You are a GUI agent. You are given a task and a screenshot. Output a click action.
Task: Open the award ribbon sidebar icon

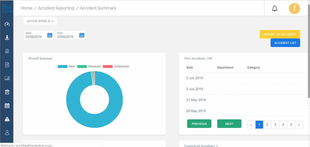pyautogui.click(x=7, y=51)
